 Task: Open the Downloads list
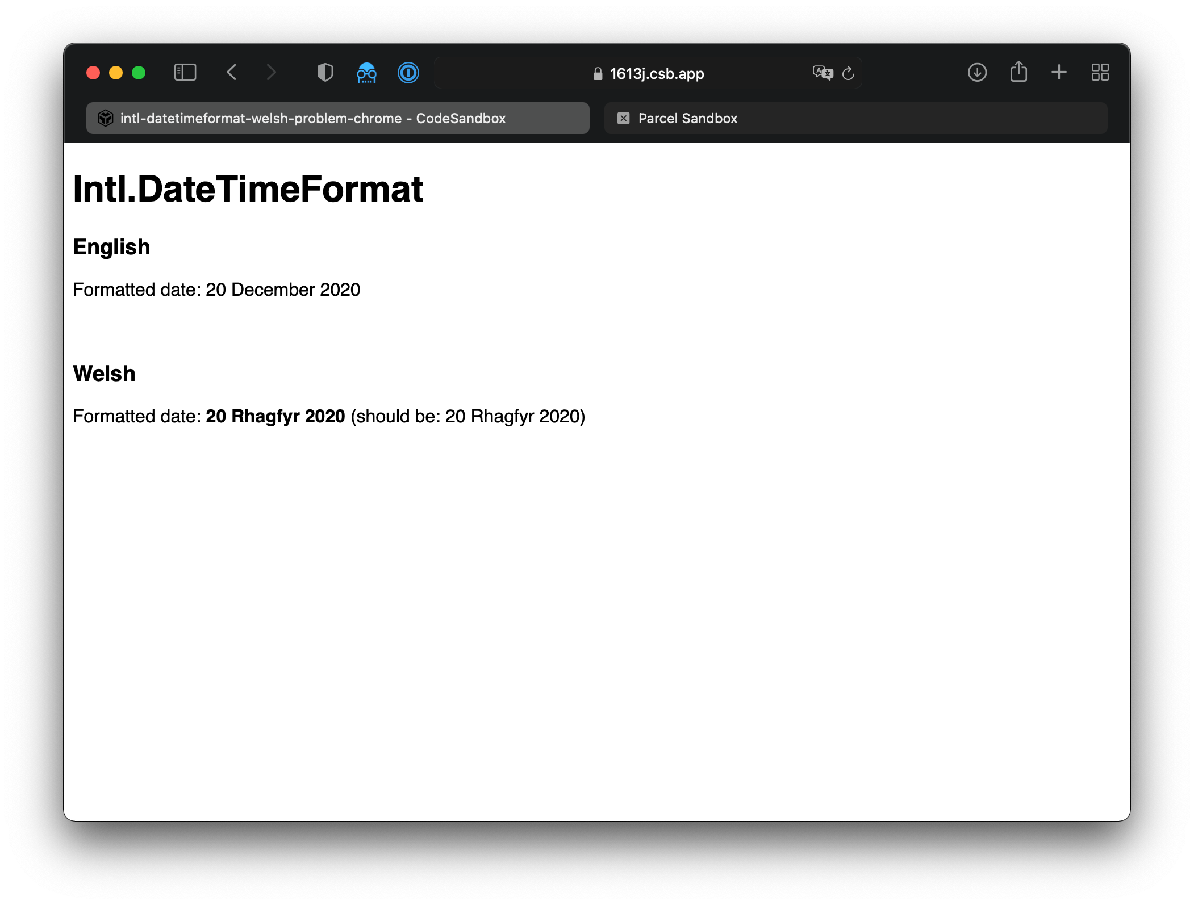978,72
